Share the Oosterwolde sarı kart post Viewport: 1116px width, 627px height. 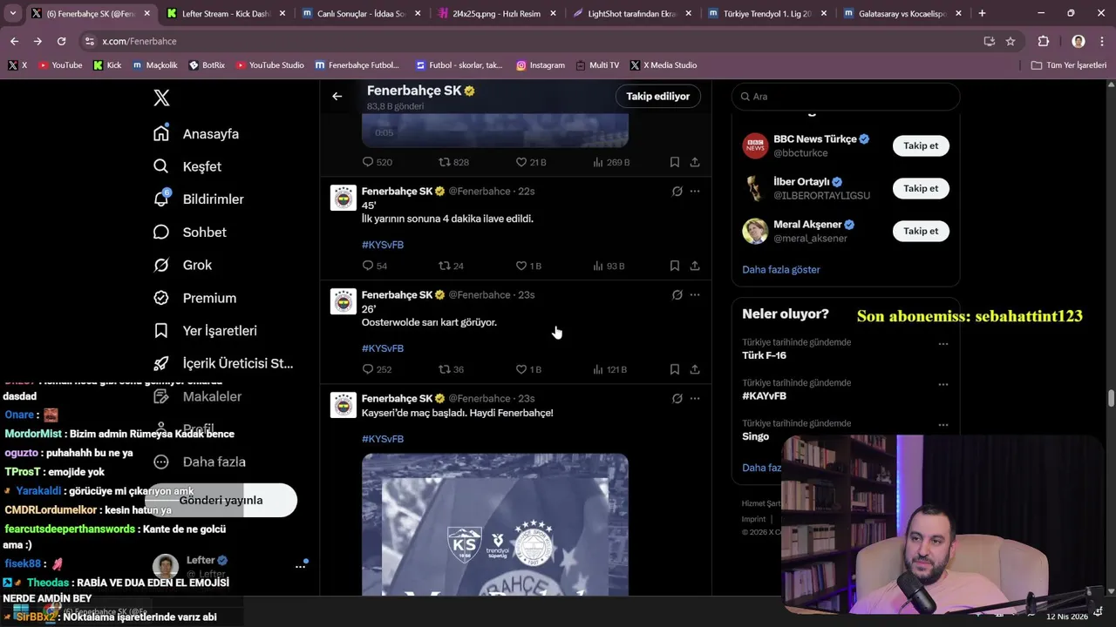(695, 369)
